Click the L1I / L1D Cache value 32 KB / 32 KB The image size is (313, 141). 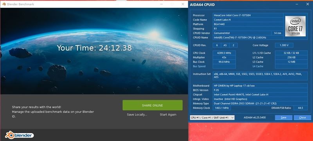pyautogui.click(x=291, y=53)
